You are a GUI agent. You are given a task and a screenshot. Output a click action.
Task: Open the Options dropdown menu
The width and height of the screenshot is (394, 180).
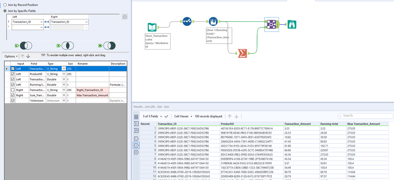pos(11,56)
